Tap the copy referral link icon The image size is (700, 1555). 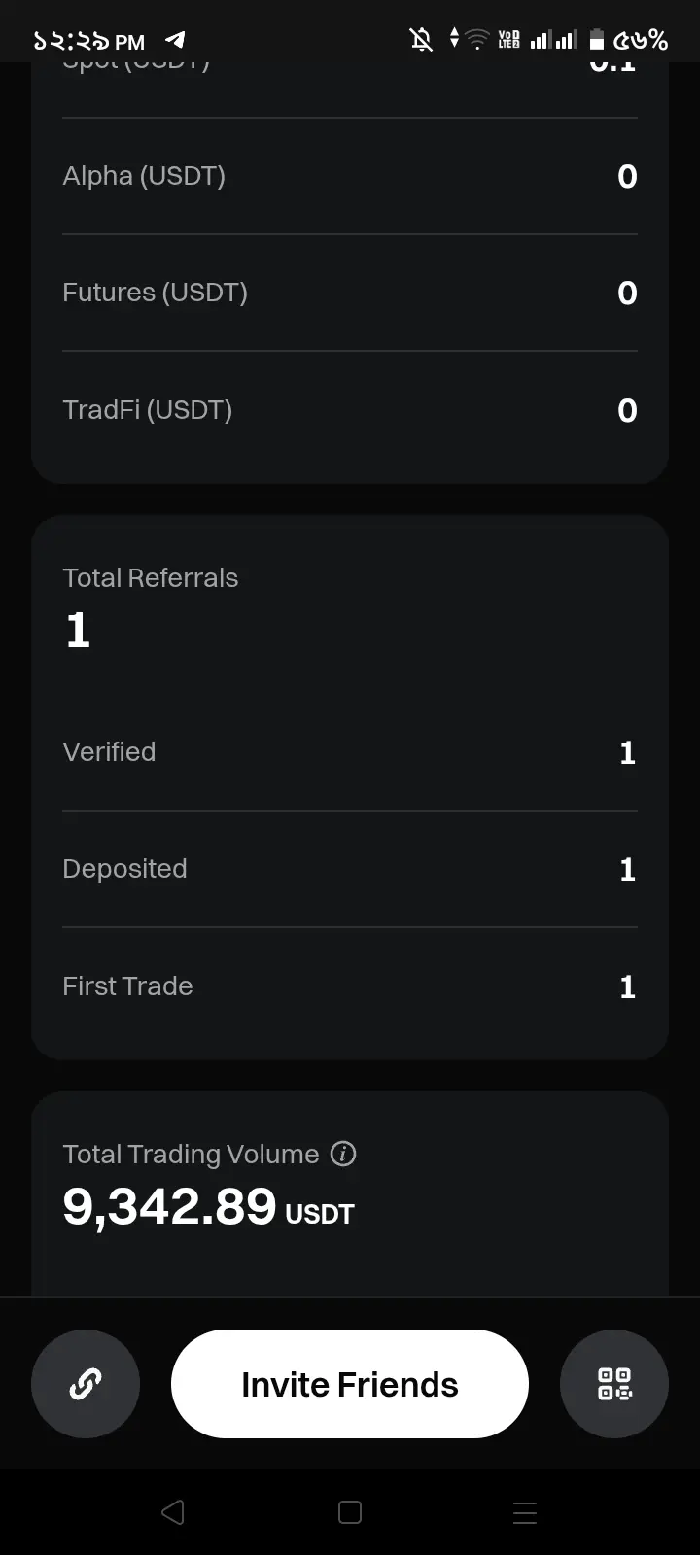tap(86, 1384)
